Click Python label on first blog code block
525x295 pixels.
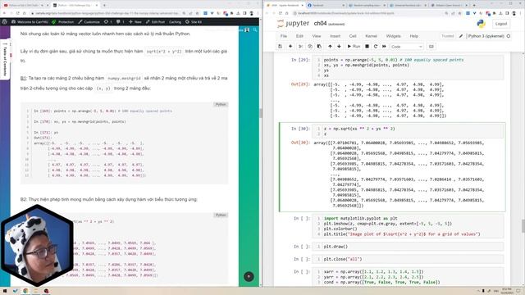221,104
